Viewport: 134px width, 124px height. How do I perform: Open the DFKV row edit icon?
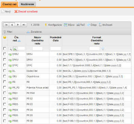[x=10, y=60]
